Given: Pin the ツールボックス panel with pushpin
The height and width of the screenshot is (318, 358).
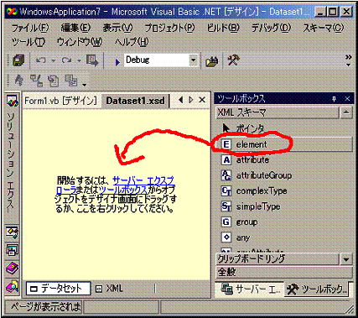Looking at the screenshot, I should (334, 99).
